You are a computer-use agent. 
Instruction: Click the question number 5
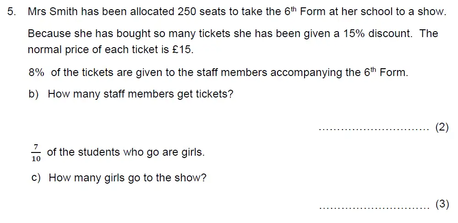(11, 12)
